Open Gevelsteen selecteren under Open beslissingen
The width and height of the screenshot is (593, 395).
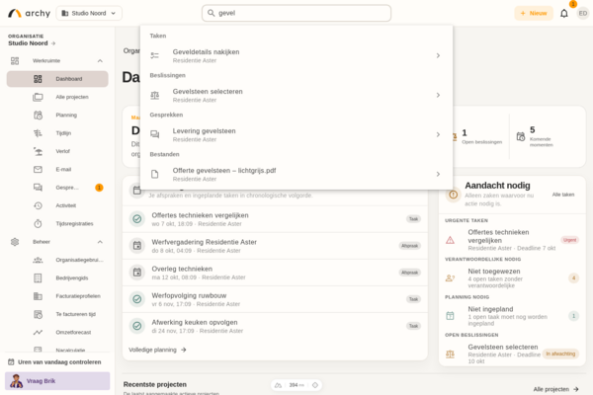(x=512, y=354)
